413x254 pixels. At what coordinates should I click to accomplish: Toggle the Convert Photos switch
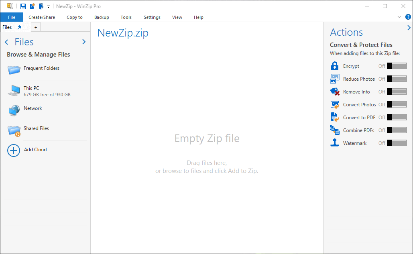[x=397, y=104]
